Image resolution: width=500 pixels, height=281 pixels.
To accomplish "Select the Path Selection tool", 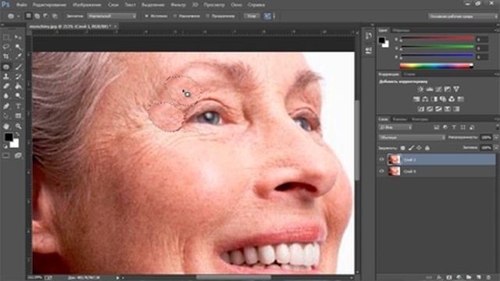I will 6,116.
